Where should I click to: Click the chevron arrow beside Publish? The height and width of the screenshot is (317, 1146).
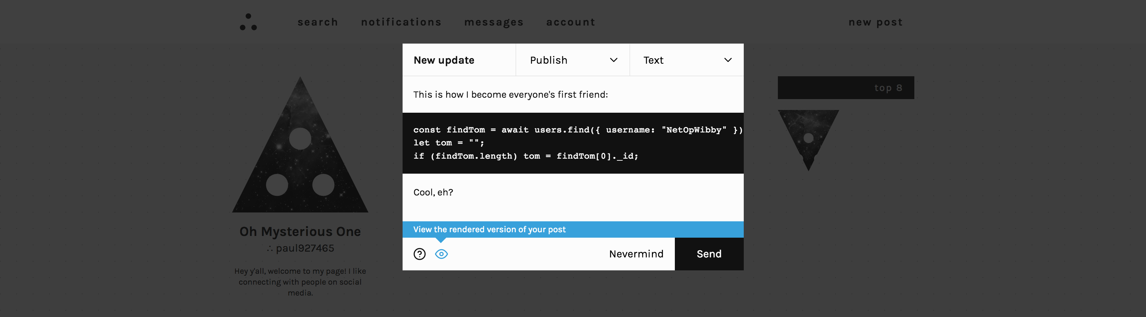[x=613, y=60]
